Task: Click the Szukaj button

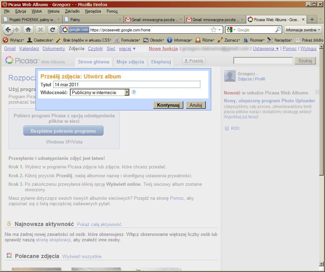Action: click(x=305, y=61)
